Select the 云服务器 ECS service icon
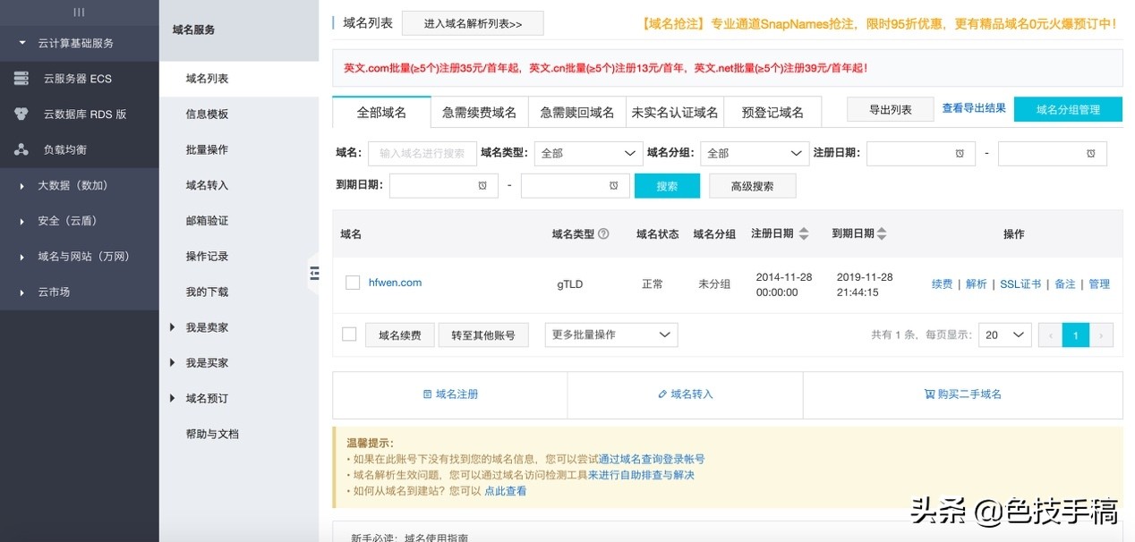Screen dimensions: 1135x542 pos(20,78)
